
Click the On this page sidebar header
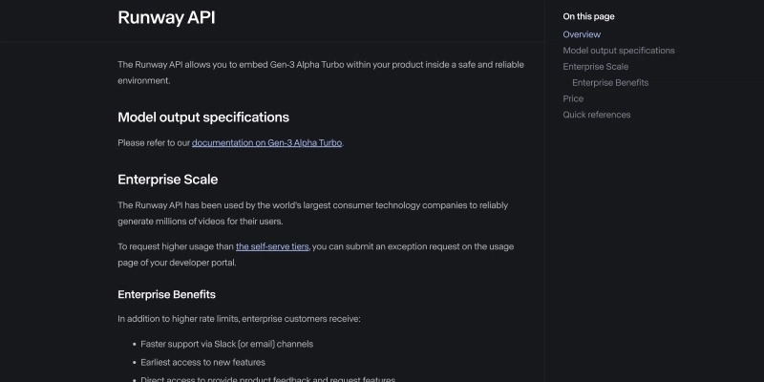point(588,16)
